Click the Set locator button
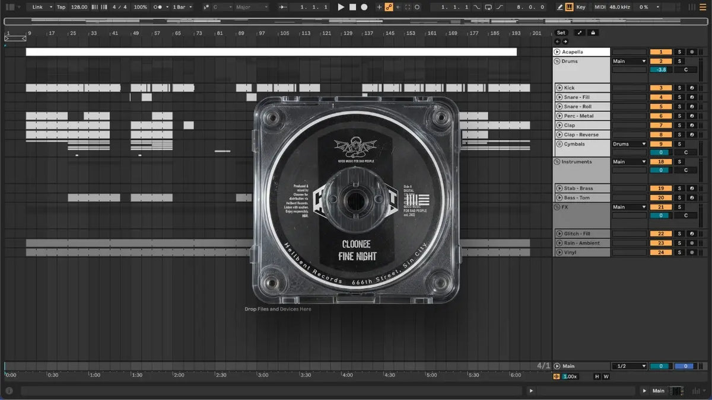The image size is (712, 400). tap(561, 33)
